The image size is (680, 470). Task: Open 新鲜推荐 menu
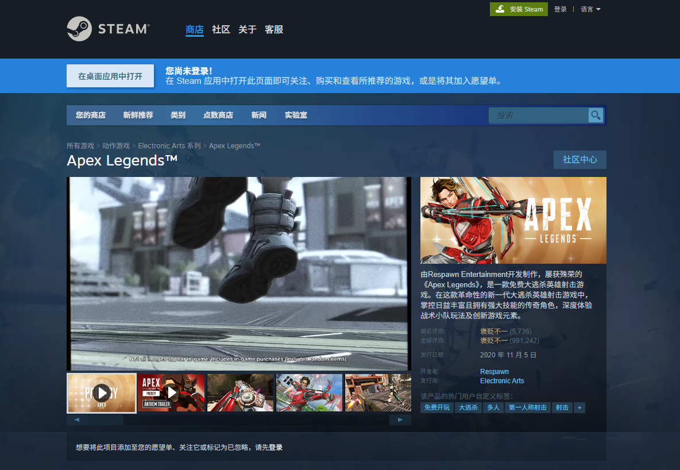[138, 115]
